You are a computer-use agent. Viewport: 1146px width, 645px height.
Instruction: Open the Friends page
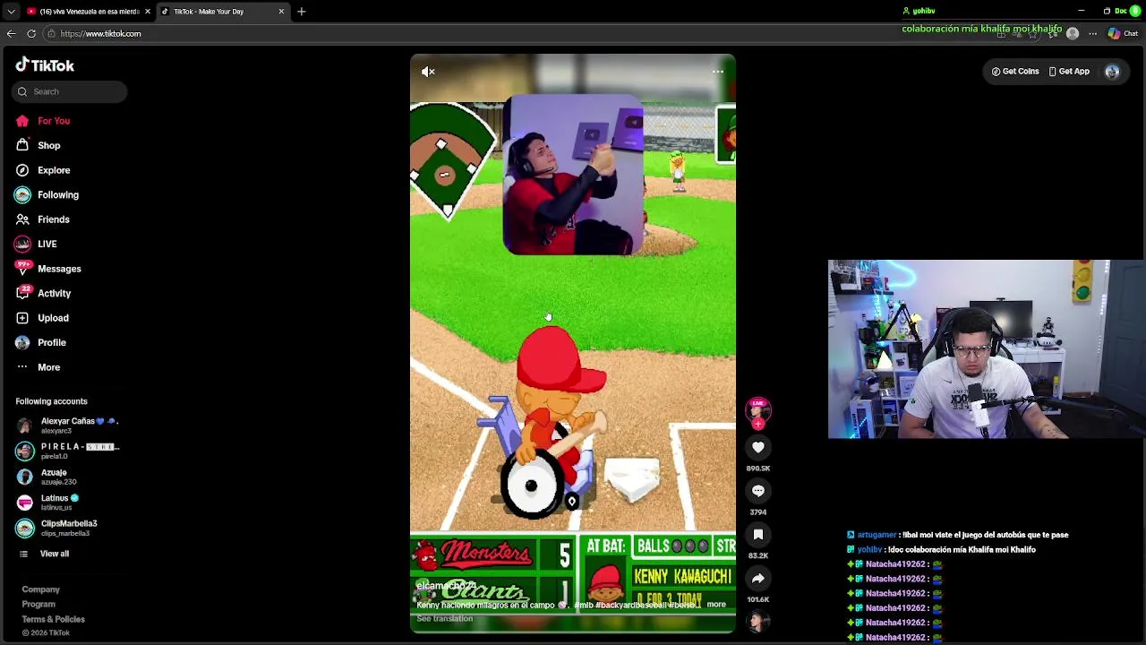click(x=54, y=219)
